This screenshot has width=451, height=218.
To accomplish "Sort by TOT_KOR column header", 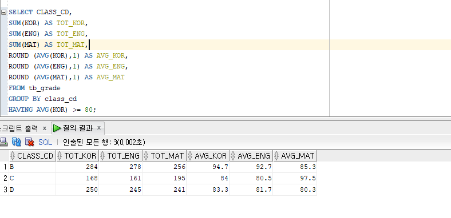I will (77, 156).
